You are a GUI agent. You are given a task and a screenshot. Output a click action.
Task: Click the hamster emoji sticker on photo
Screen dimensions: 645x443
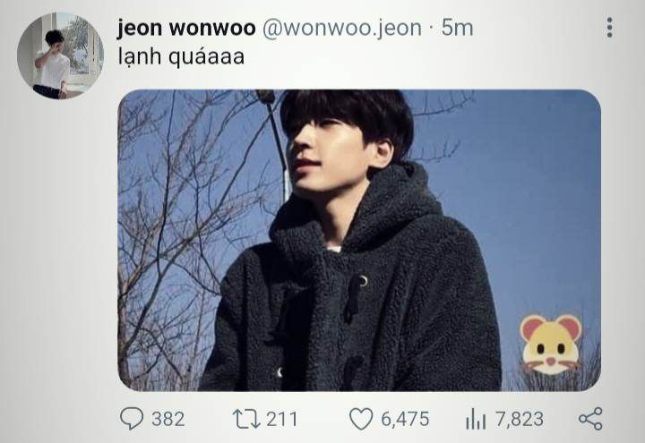click(x=551, y=345)
